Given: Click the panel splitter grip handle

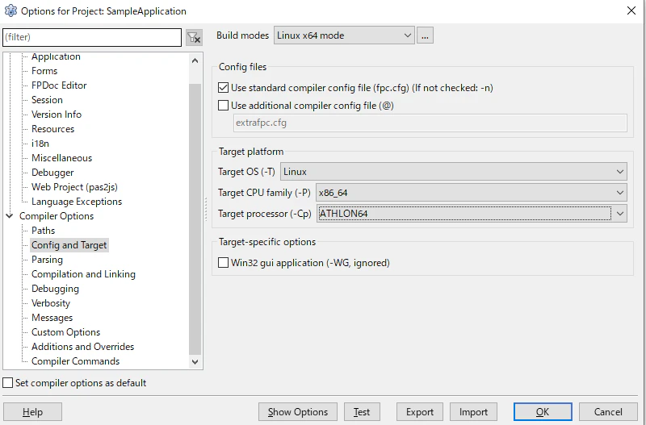Looking at the screenshot, I should (x=206, y=210).
